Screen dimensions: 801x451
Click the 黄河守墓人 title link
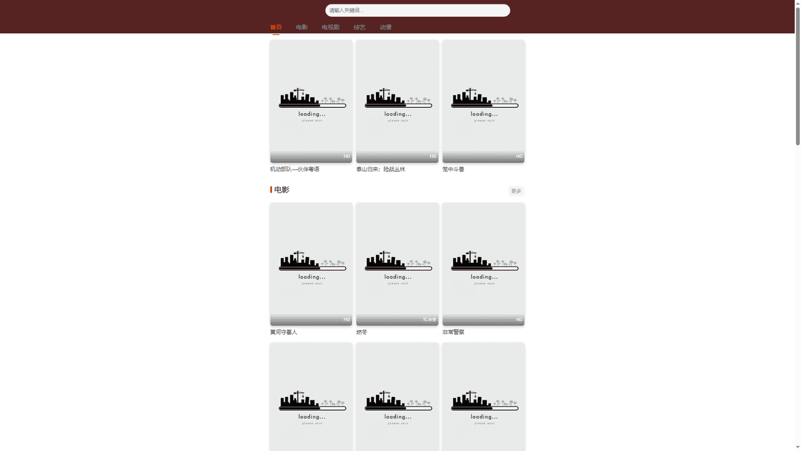click(284, 332)
